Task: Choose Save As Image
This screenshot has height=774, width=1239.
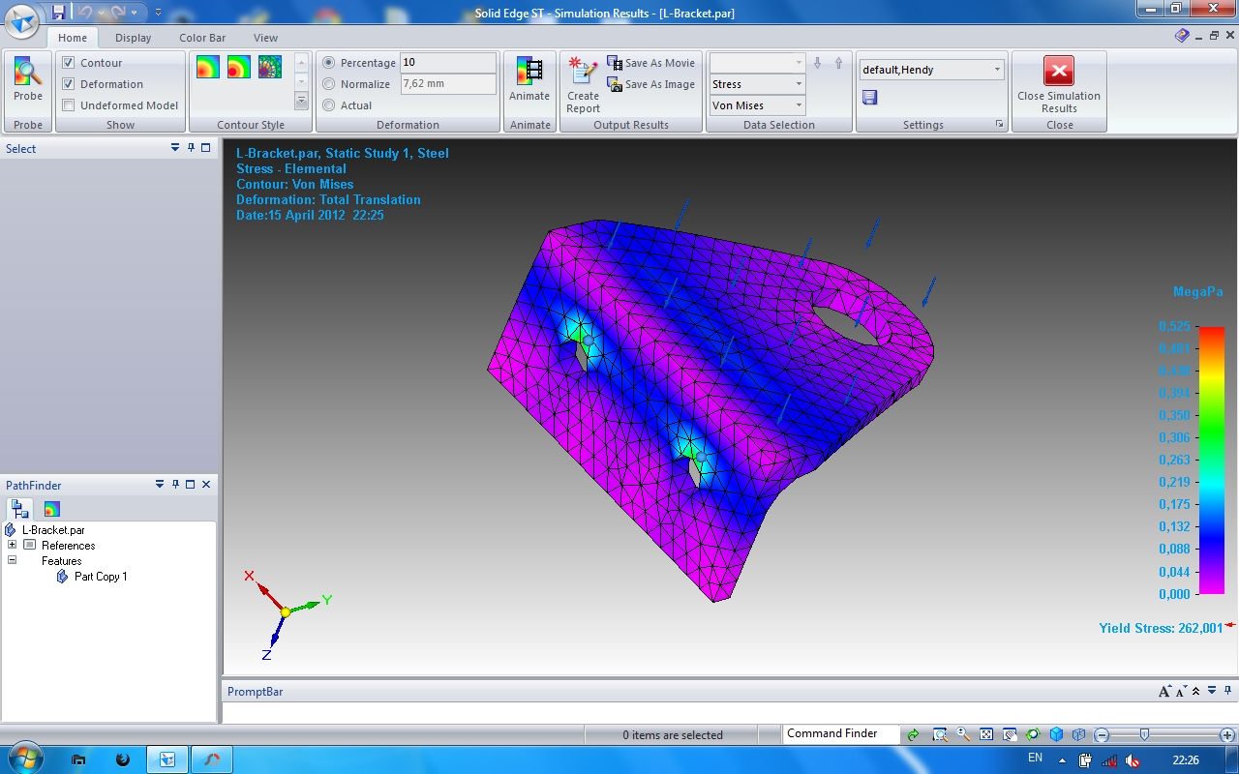Action: 650,84
